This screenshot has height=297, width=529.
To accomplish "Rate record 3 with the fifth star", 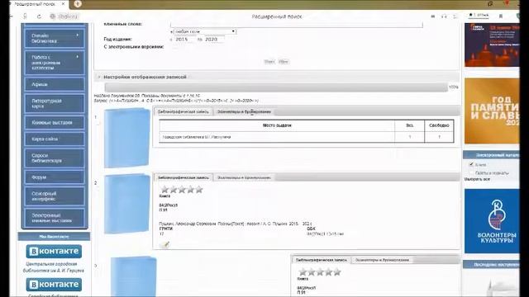I will [x=337, y=271].
